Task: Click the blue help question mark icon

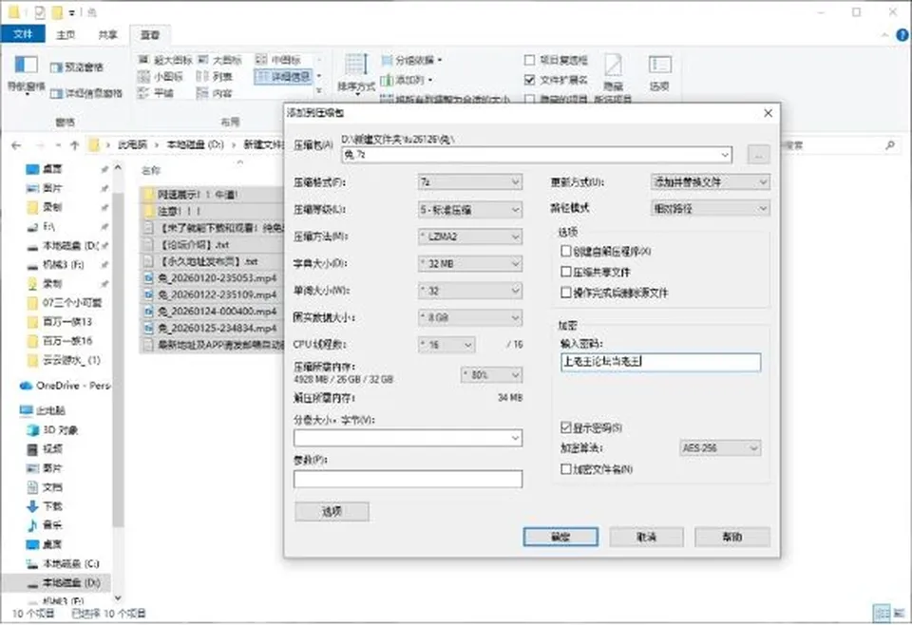Action: pos(902,35)
